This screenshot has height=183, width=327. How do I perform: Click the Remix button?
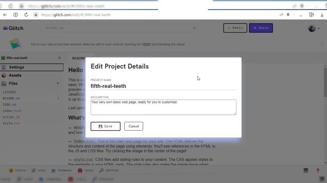(235, 28)
